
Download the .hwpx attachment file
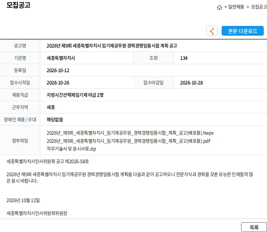tap(130, 133)
